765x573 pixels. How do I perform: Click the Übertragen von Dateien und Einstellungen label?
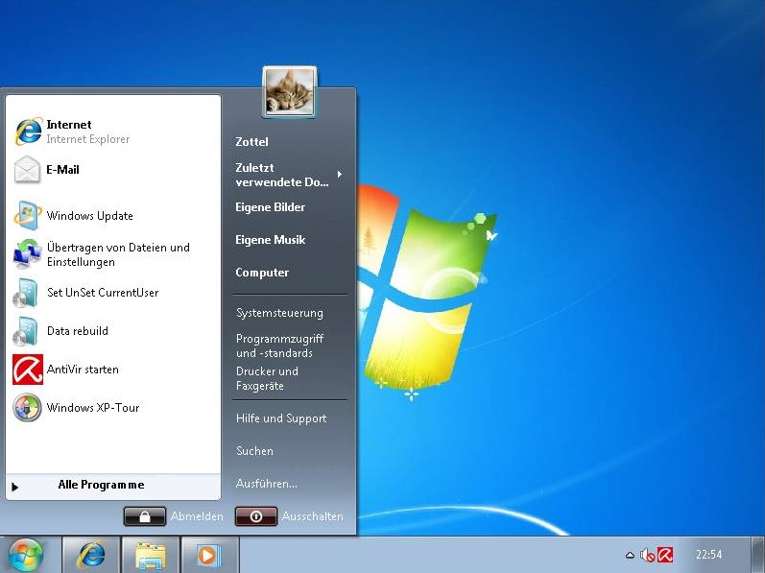[x=118, y=254]
